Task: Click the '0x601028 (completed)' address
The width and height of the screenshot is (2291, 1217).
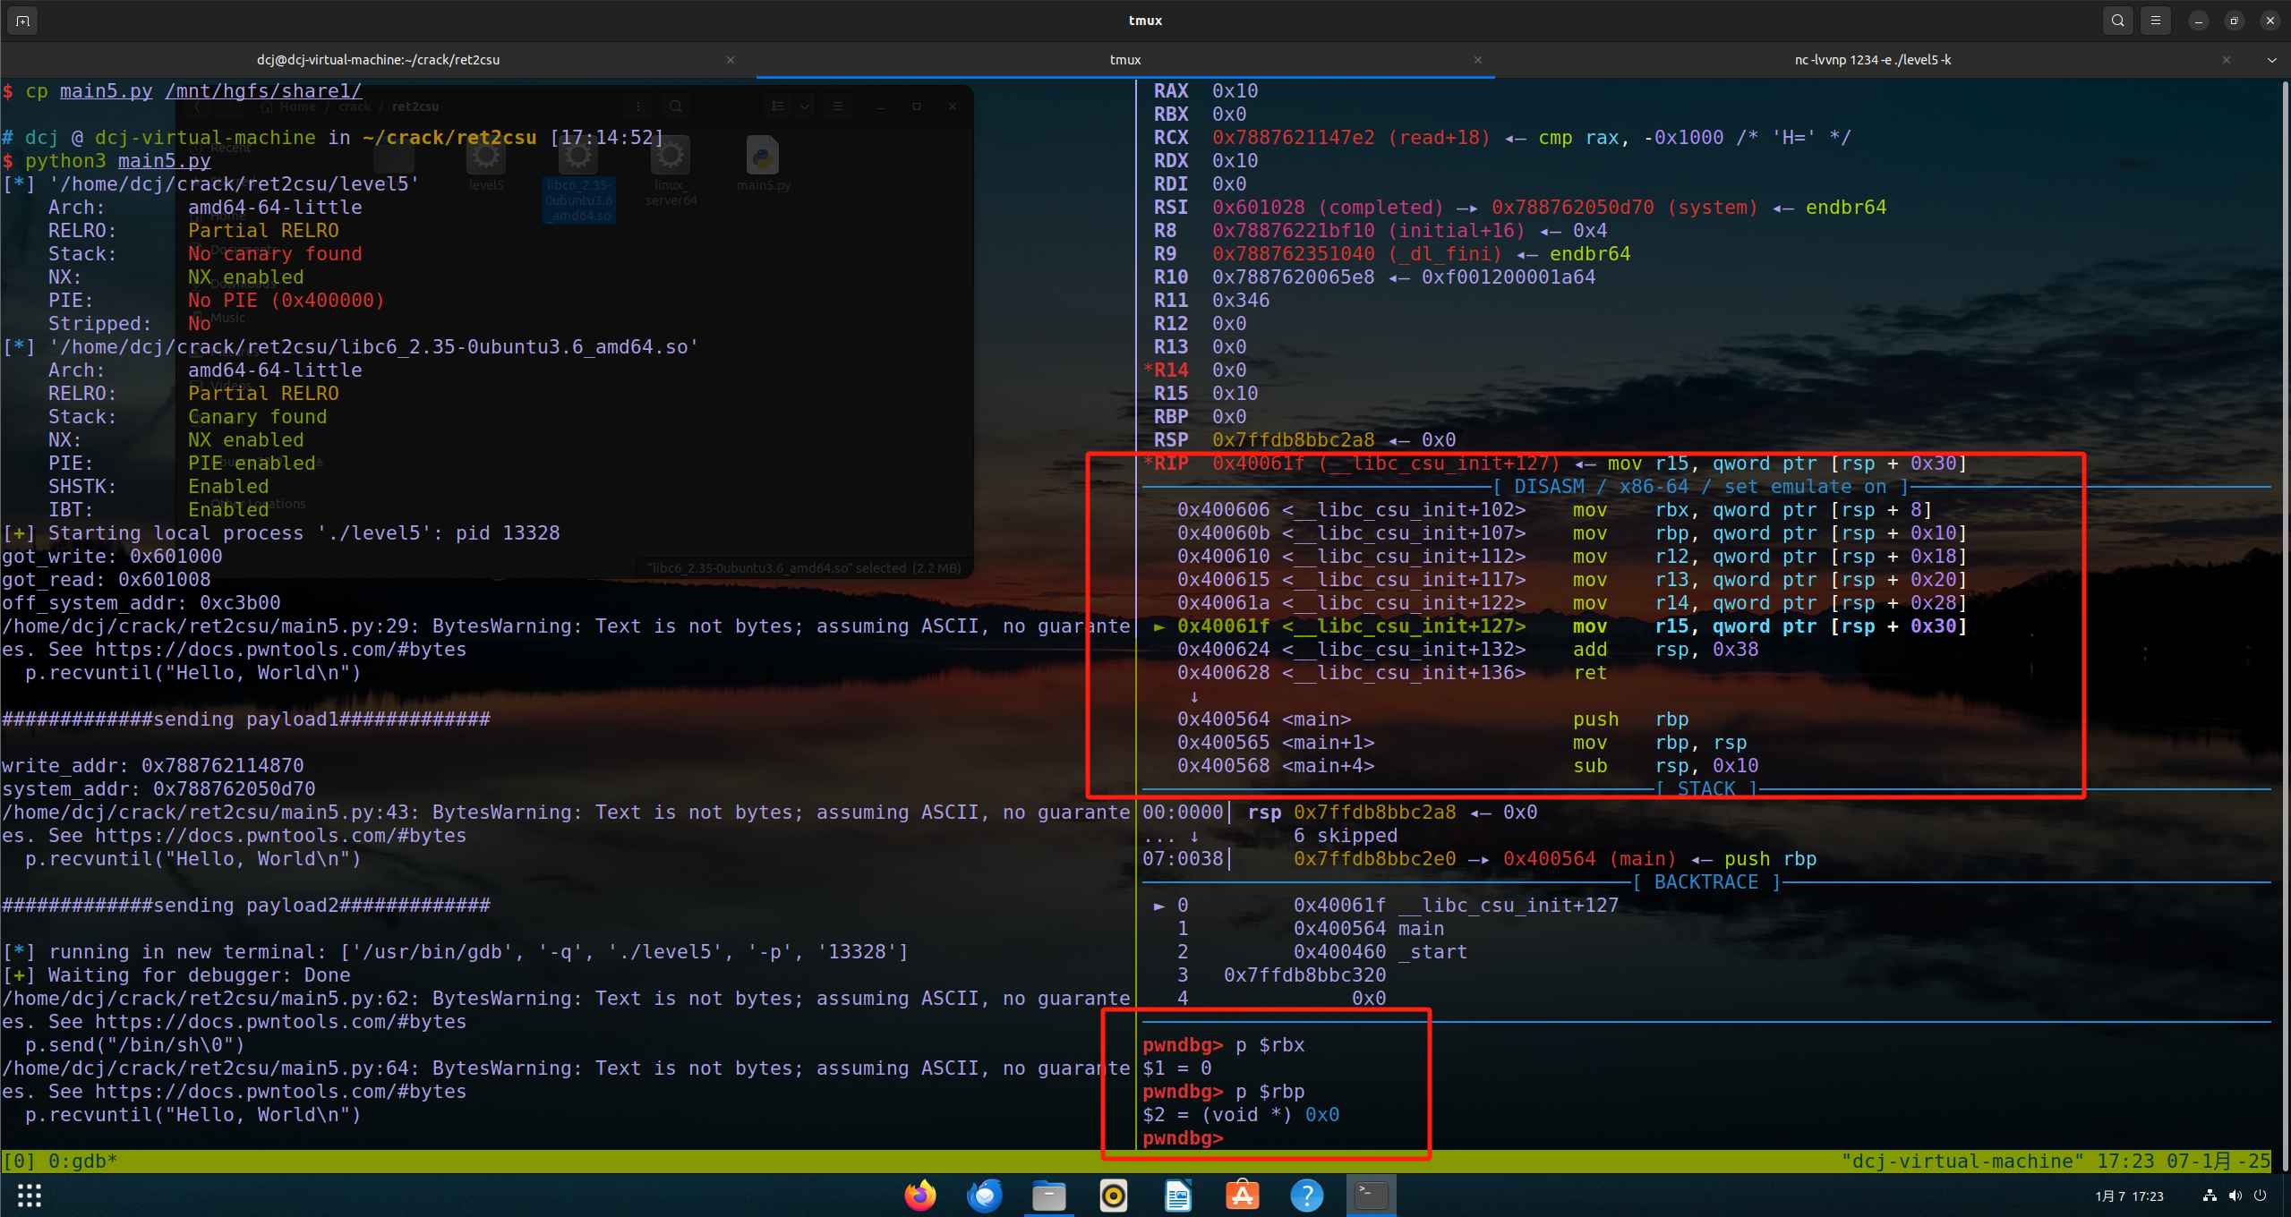Action: (x=1328, y=208)
